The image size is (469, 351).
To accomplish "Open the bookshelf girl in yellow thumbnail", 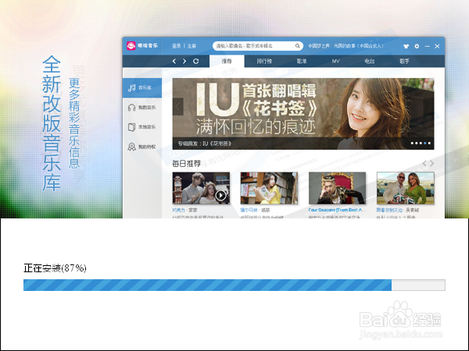I will (x=269, y=188).
